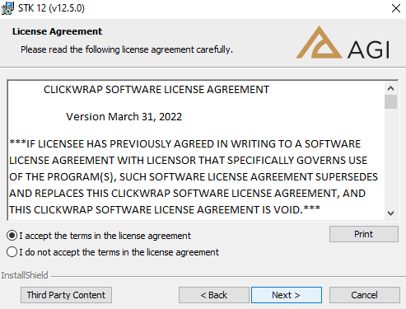Image resolution: width=406 pixels, height=309 pixels.
Task: Click the InstallShield label
Action: coord(25,275)
